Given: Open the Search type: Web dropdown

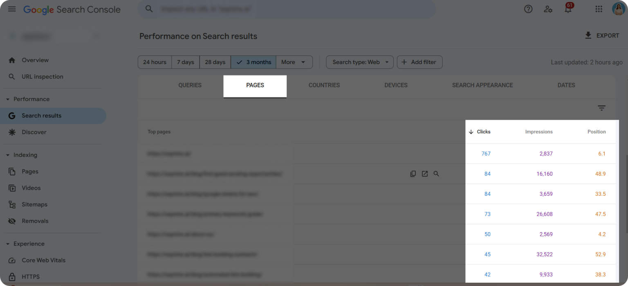Looking at the screenshot, I should (x=359, y=62).
